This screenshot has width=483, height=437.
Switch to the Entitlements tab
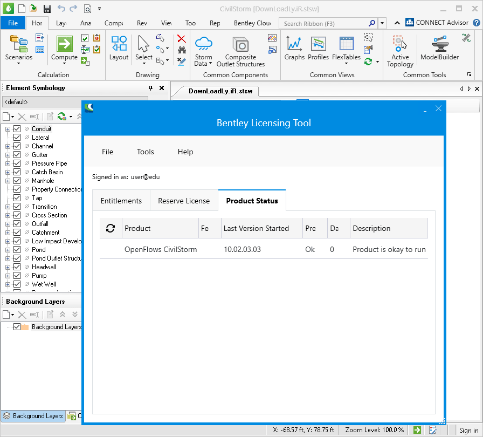pos(121,200)
